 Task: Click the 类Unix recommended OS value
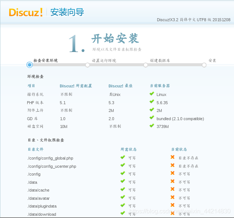(115, 94)
